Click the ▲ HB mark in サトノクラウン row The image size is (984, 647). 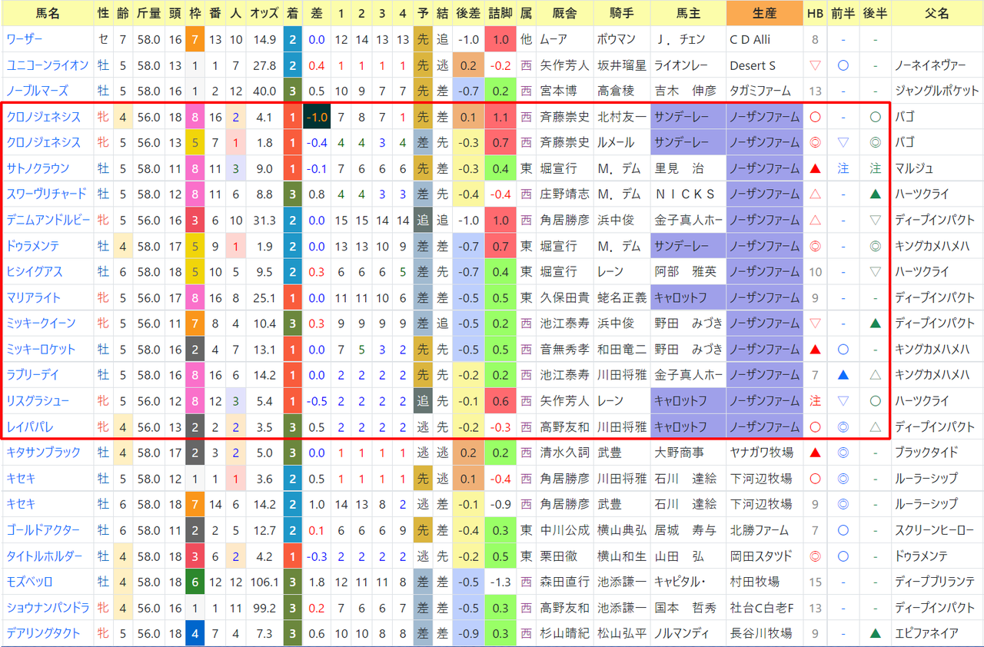tap(816, 168)
